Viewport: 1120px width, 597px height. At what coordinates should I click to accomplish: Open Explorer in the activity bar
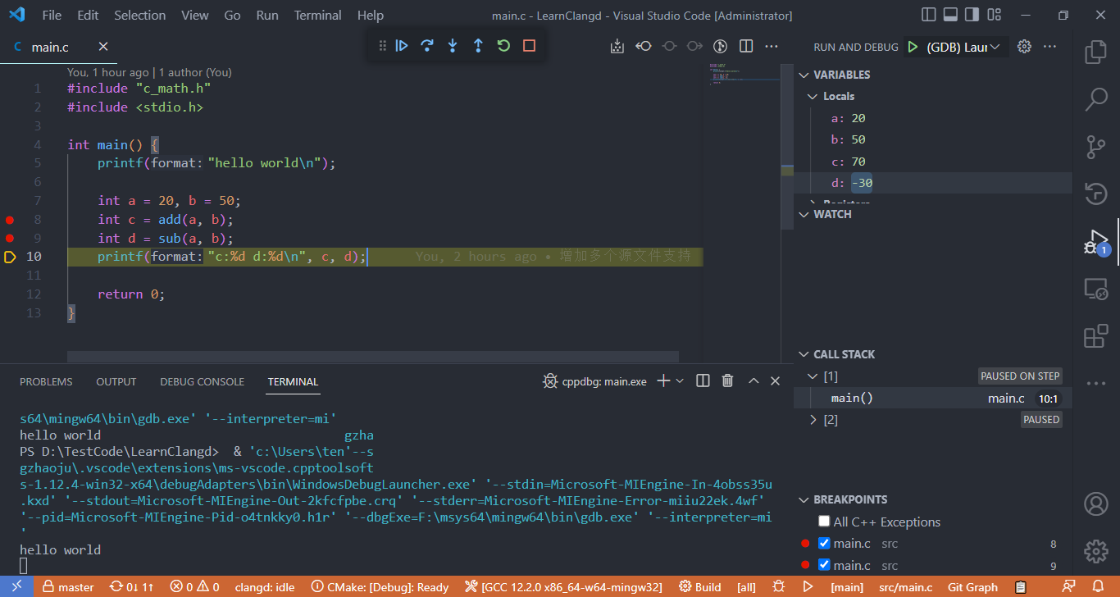[x=1096, y=52]
